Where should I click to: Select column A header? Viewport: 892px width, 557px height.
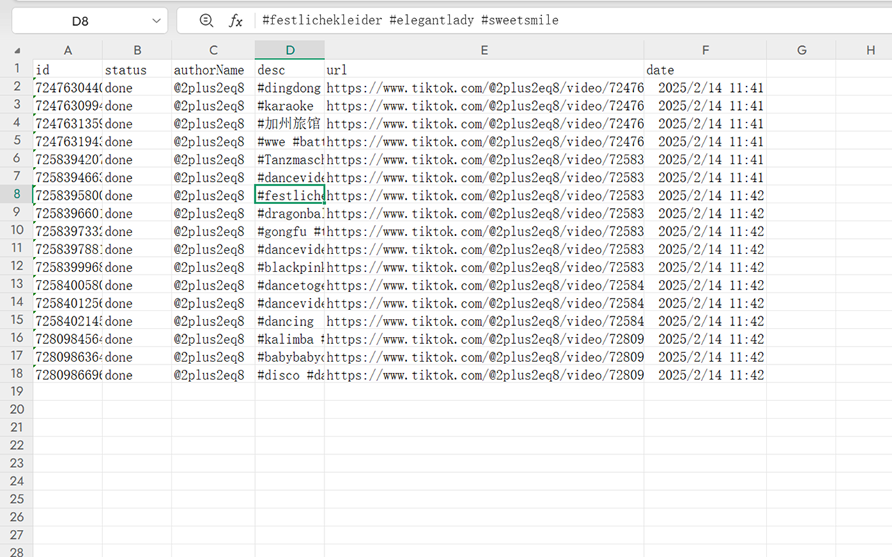(68, 50)
